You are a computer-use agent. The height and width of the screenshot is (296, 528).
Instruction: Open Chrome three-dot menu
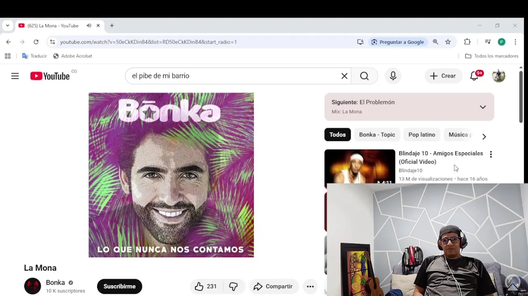tap(515, 42)
